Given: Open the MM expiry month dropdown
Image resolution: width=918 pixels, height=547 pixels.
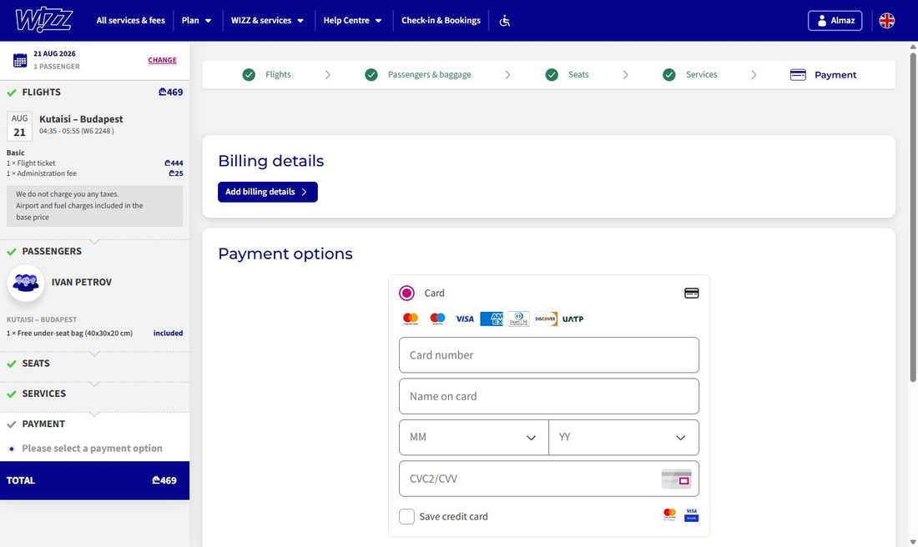Looking at the screenshot, I should coord(474,438).
